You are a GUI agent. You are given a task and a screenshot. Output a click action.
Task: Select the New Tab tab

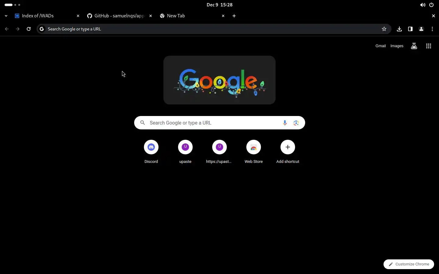[192, 16]
